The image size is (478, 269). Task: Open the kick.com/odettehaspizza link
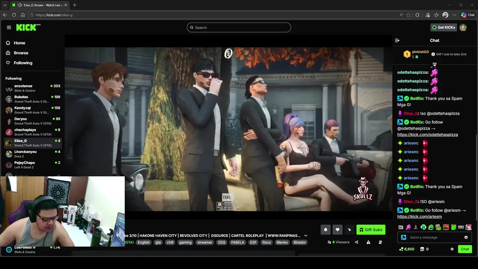pos(428,134)
